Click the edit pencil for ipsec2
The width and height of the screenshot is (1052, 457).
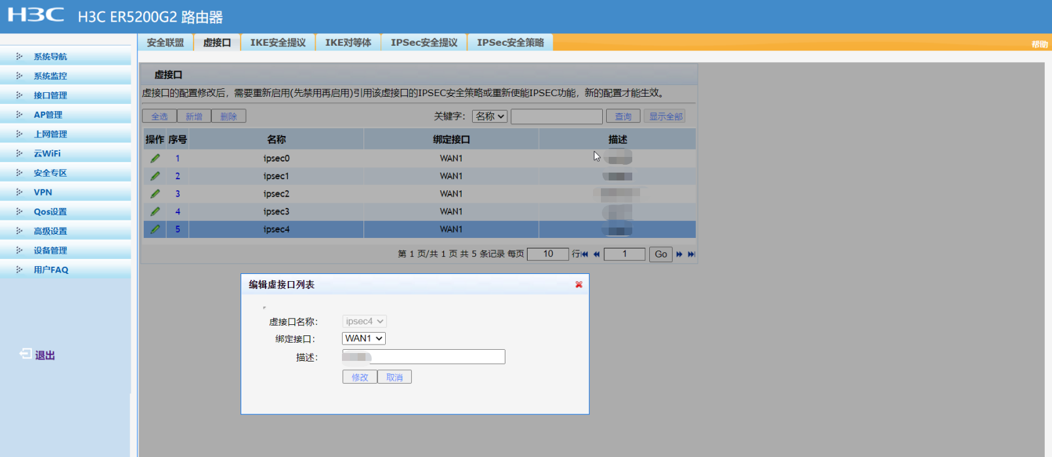155,194
